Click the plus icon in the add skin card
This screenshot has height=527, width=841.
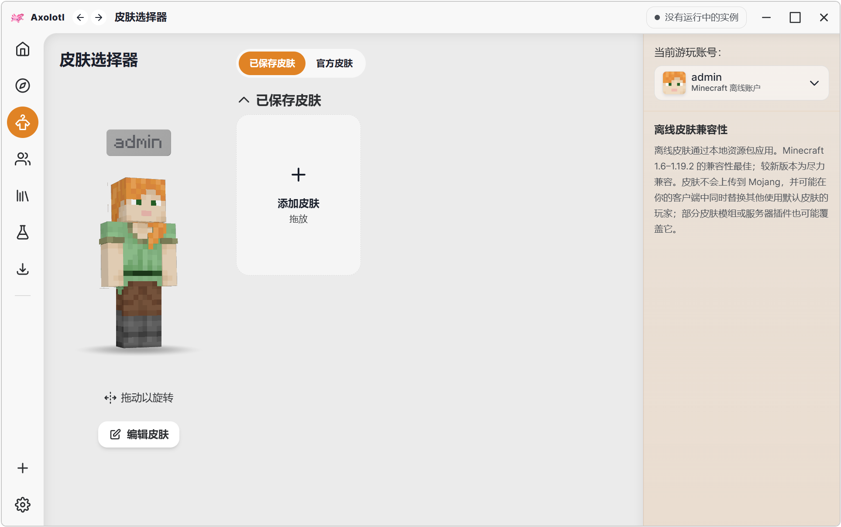[299, 175]
